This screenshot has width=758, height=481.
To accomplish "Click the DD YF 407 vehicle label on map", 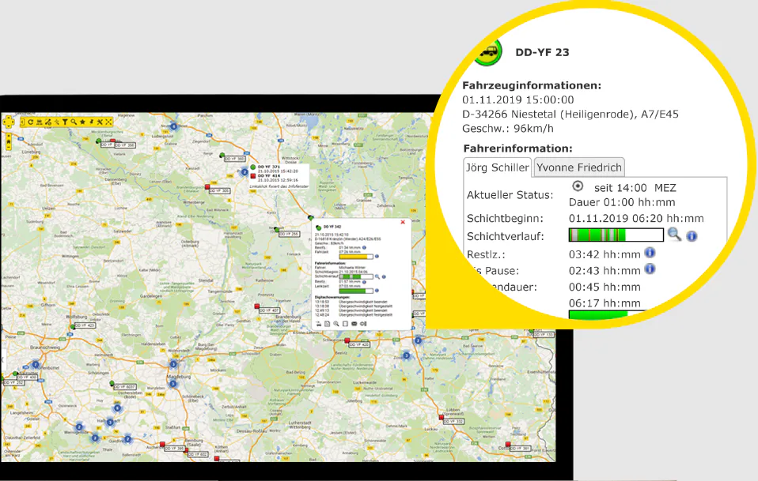I will (269, 310).
